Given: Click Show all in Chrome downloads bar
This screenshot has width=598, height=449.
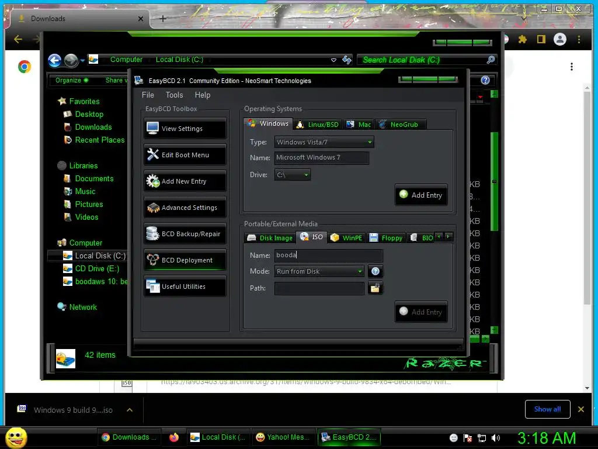Looking at the screenshot, I should point(547,409).
